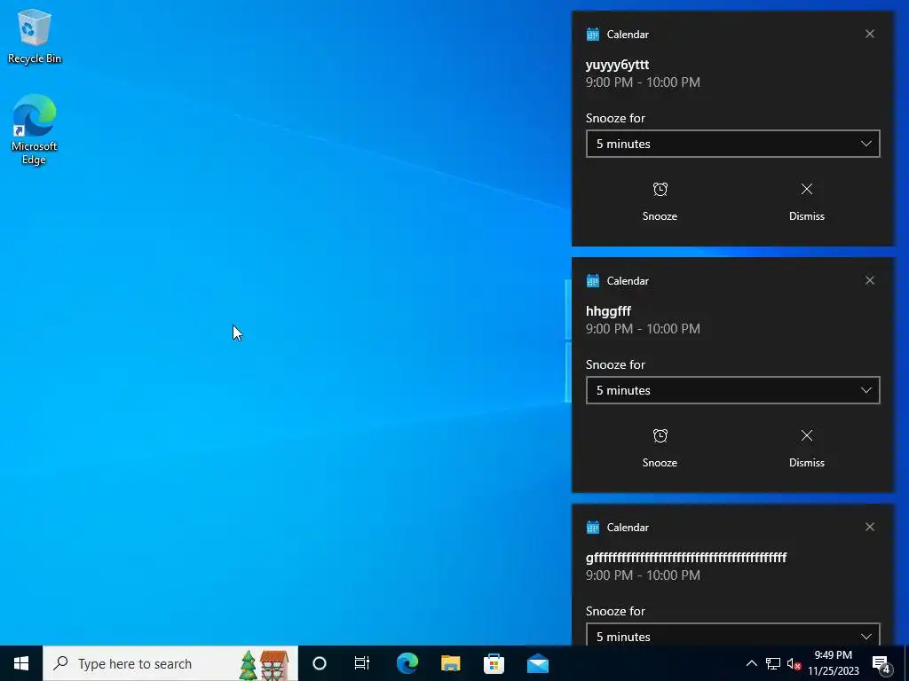
Task: Launch Microsoft Edge from the taskbar
Action: 407,663
